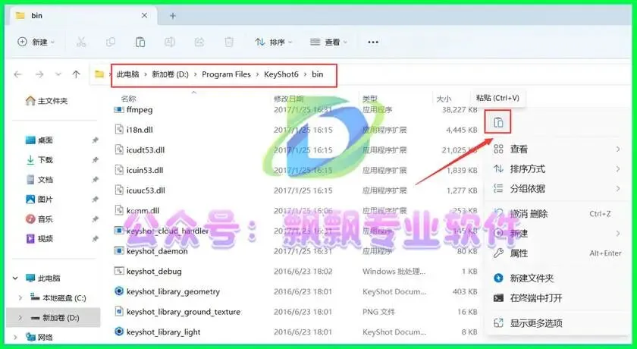Expand the 网络 tree node

click(15, 337)
